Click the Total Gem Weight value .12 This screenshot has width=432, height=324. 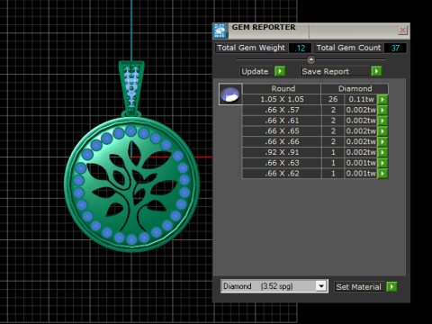(x=300, y=48)
